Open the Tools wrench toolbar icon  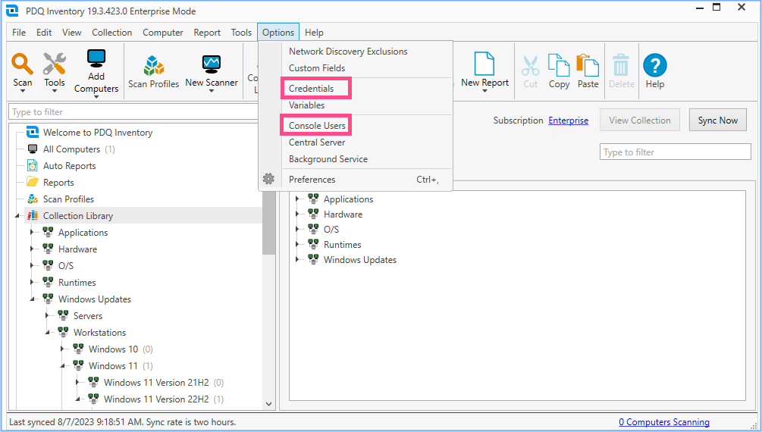pos(54,64)
